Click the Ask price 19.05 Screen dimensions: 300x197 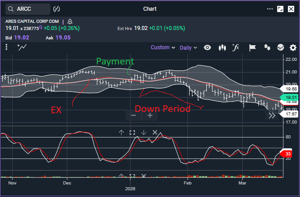(63, 38)
